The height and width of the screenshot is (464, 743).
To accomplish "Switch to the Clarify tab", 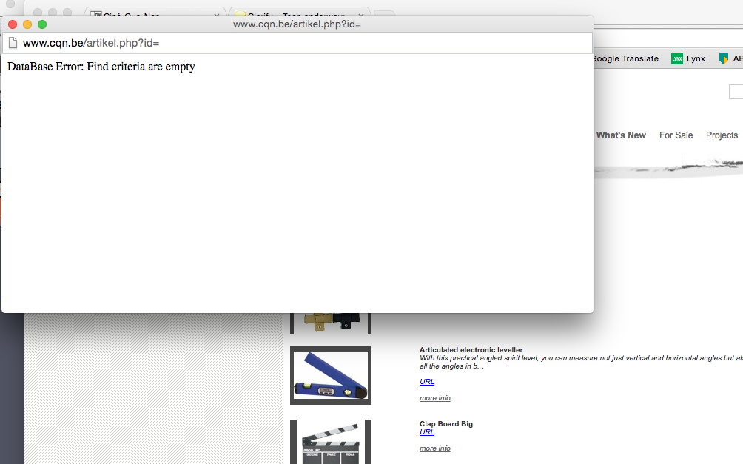I will click(296, 14).
